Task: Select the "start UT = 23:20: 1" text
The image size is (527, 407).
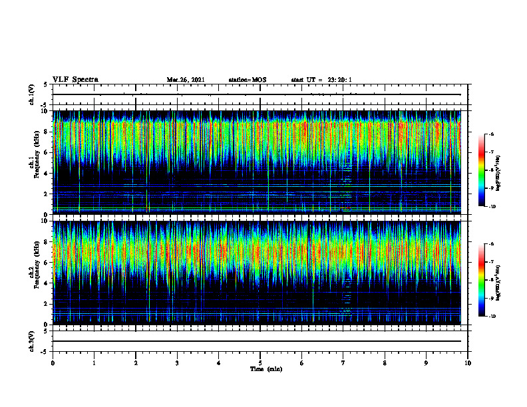Action: coord(321,80)
